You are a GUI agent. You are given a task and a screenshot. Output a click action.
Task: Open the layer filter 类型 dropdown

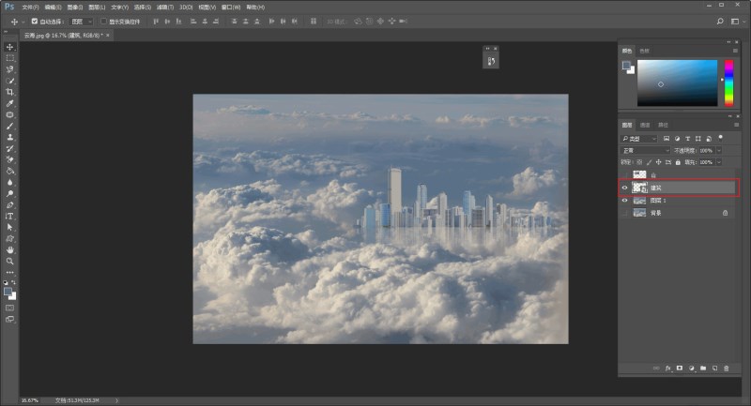coord(639,138)
